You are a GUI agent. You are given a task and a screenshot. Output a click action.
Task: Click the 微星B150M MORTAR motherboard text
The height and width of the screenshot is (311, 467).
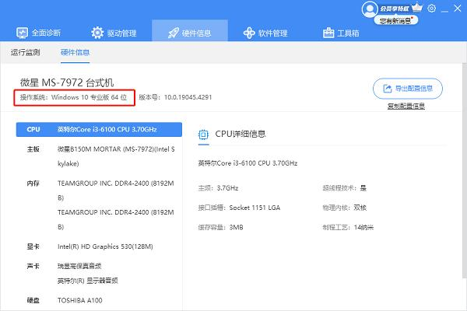point(116,156)
